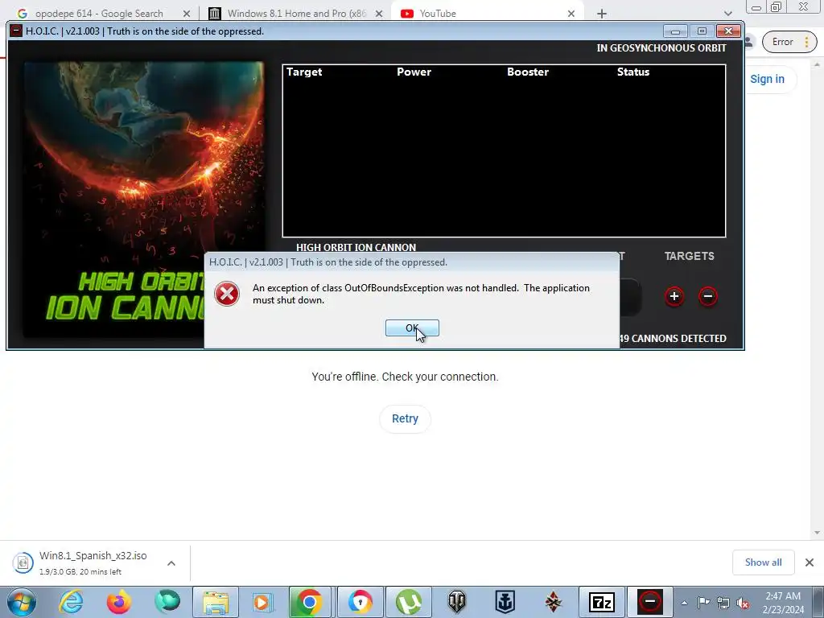Click the Sign in link on YouTube
The image size is (824, 618).
[767, 80]
